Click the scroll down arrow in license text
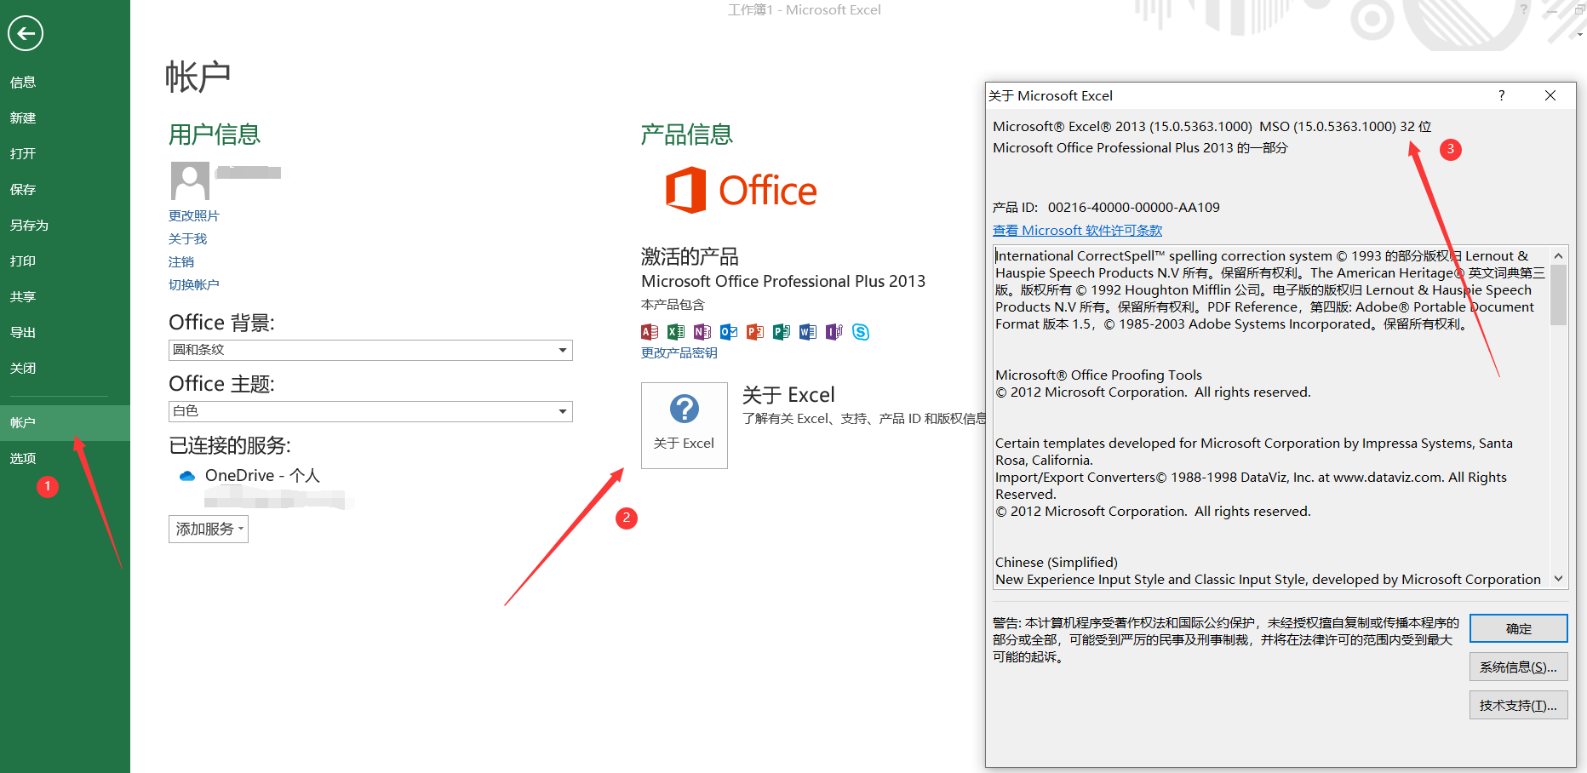The height and width of the screenshot is (773, 1587). [1558, 579]
